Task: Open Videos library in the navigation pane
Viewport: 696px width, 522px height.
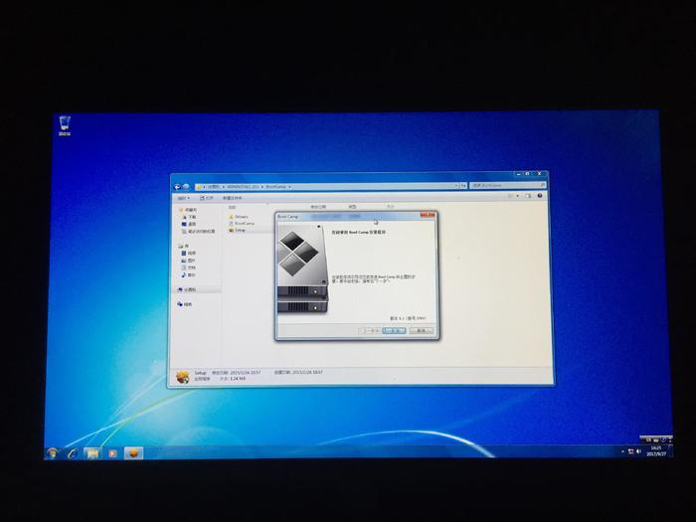Action: point(189,253)
